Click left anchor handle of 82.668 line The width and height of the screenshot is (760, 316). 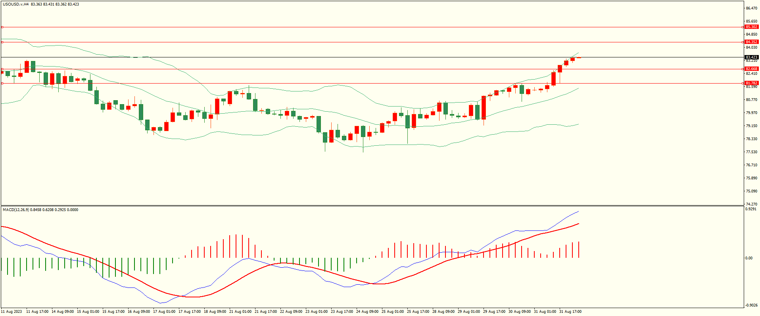[x=2, y=69]
